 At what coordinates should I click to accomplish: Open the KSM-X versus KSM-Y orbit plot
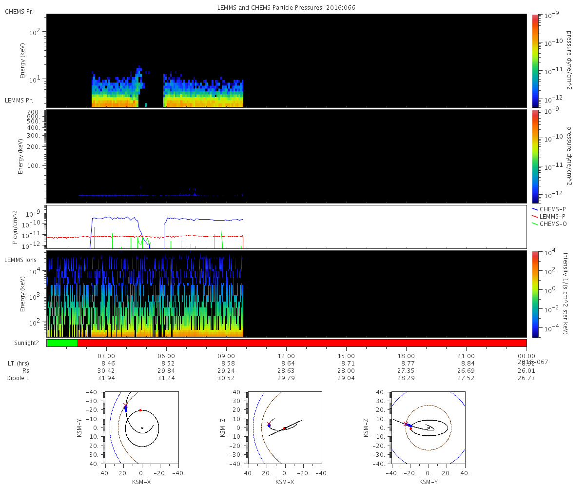pos(142,427)
